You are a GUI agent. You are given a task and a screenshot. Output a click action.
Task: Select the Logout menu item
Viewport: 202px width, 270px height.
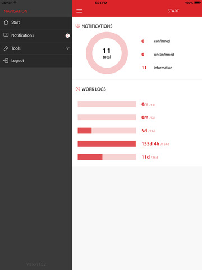click(36, 61)
